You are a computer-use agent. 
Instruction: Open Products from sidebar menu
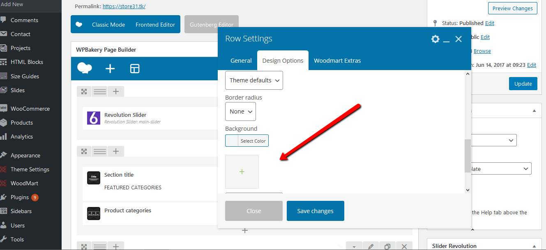(x=22, y=123)
